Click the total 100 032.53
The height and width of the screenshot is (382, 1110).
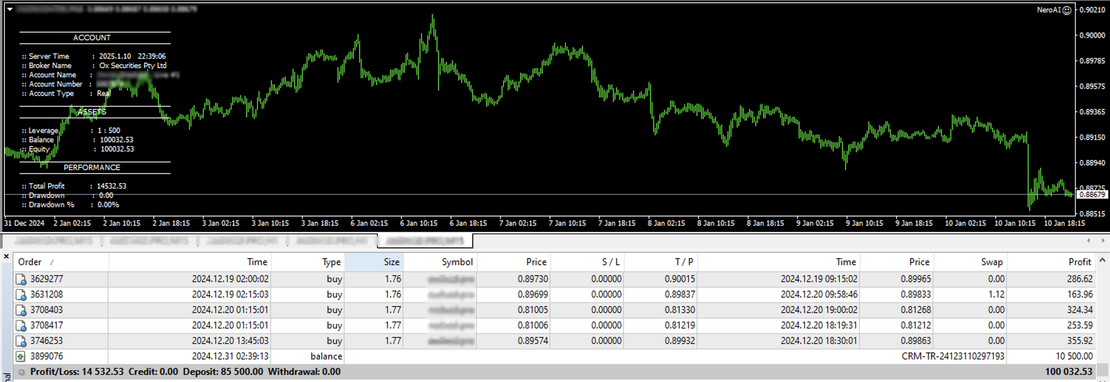coord(1069,372)
